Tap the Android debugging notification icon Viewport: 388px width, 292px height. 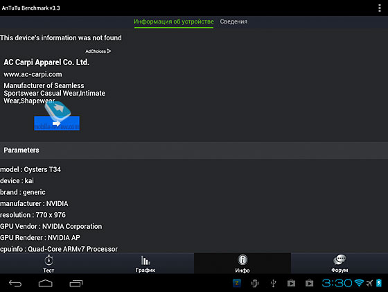[255, 283]
